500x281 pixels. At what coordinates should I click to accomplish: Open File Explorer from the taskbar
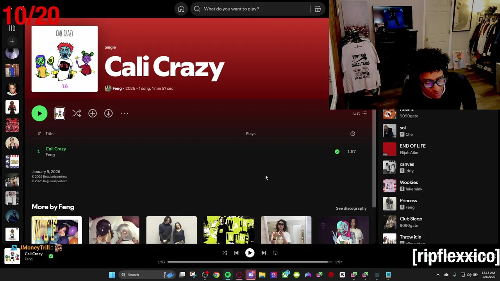coord(262,275)
